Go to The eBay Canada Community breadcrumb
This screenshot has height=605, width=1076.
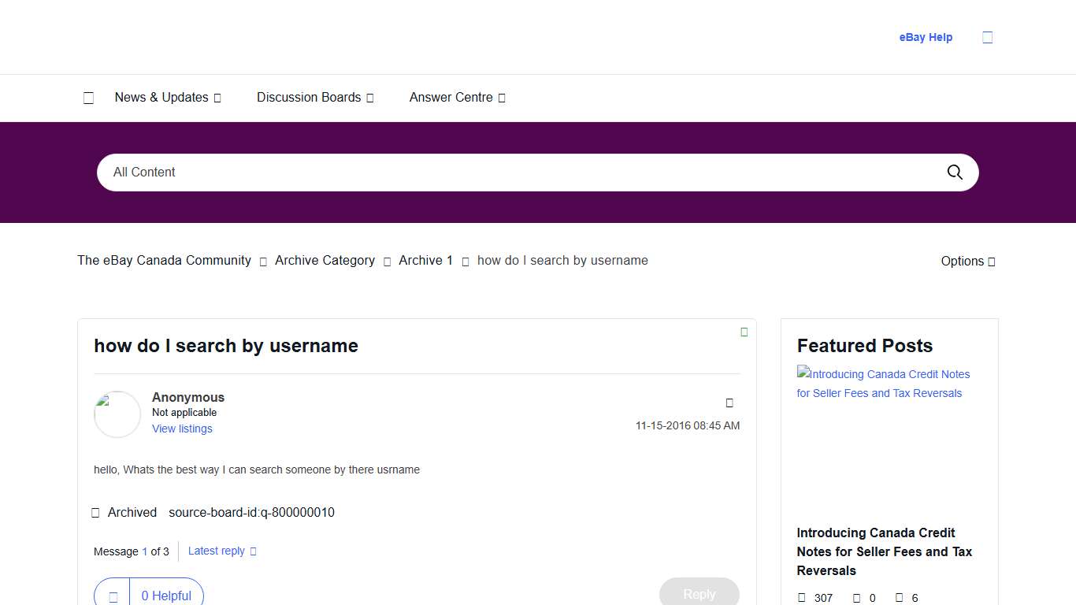click(x=163, y=260)
